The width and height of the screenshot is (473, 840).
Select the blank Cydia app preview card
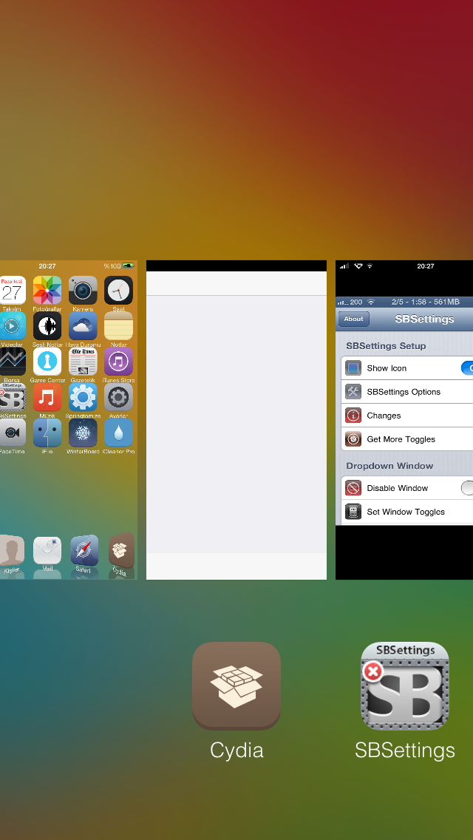236,420
